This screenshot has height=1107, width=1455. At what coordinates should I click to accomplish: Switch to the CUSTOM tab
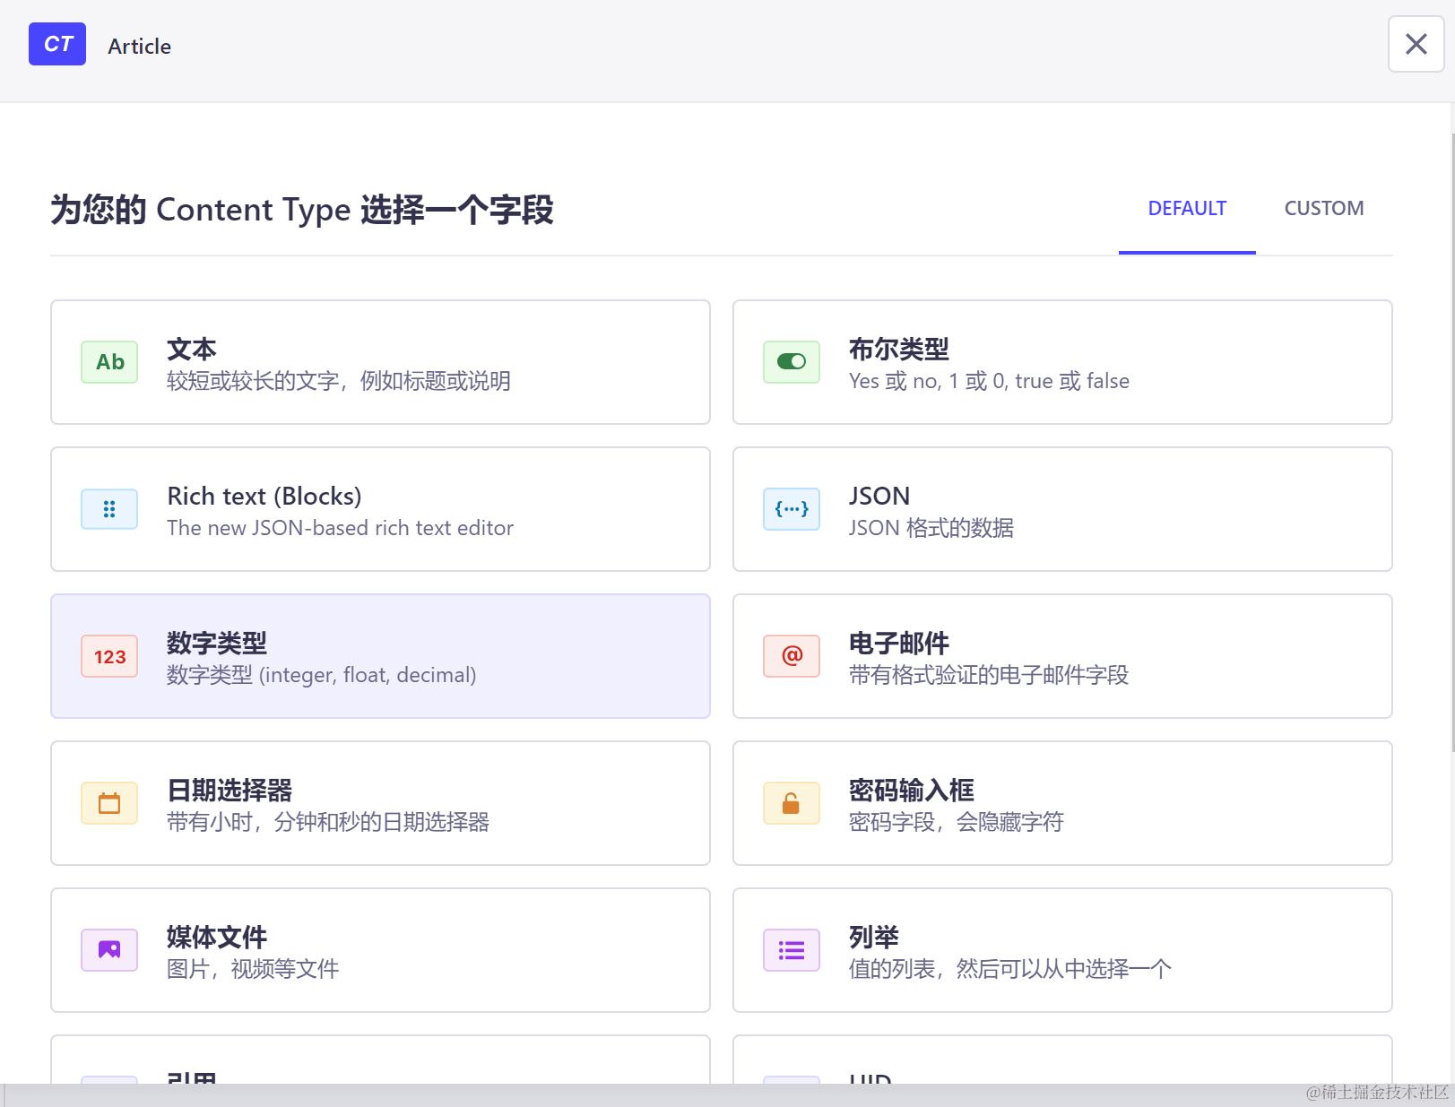(1324, 209)
